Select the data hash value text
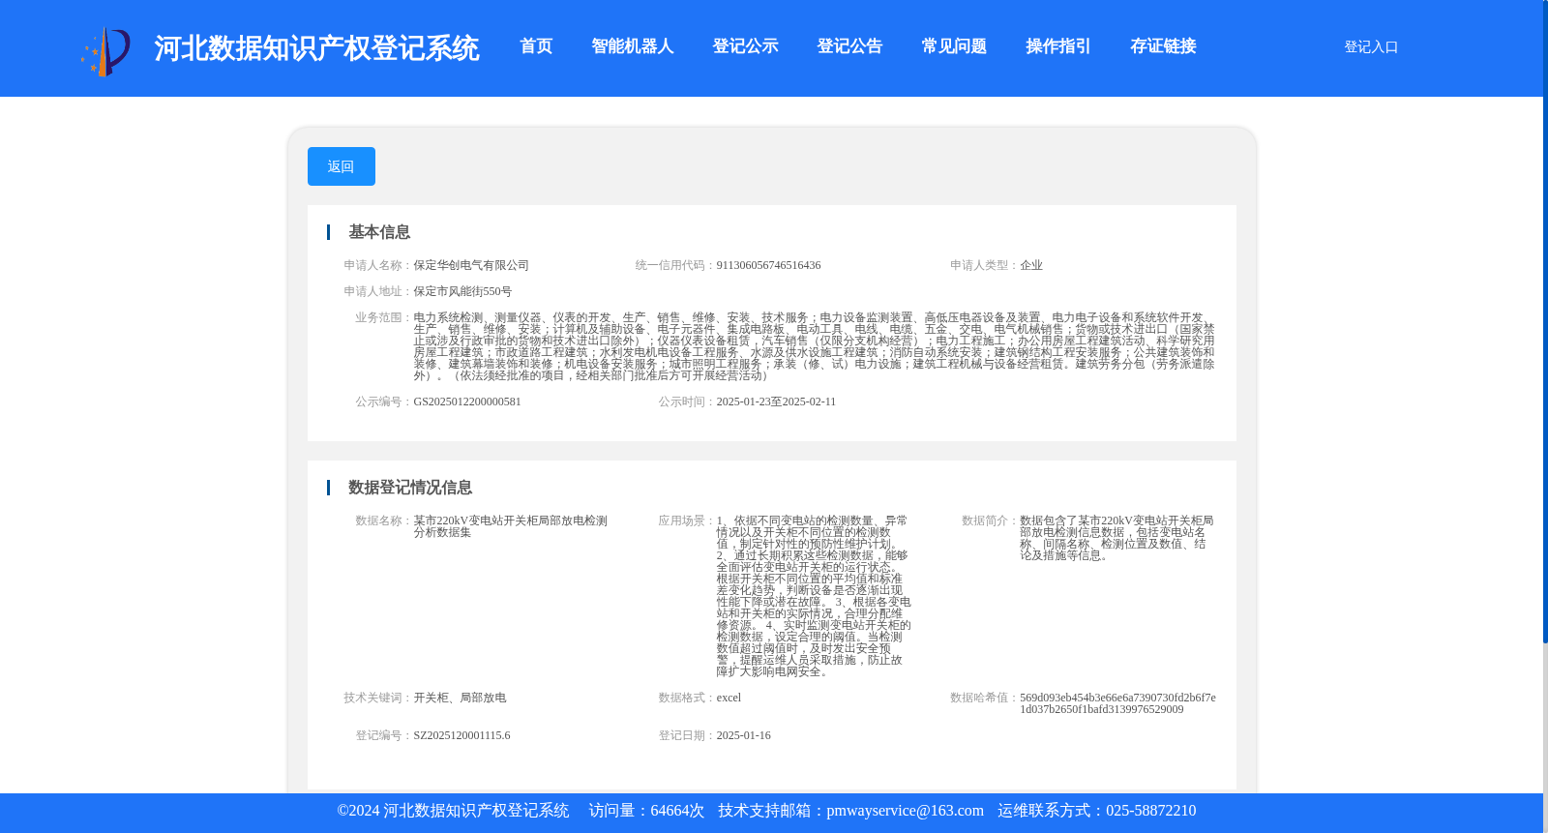The image size is (1548, 833). 1117,703
